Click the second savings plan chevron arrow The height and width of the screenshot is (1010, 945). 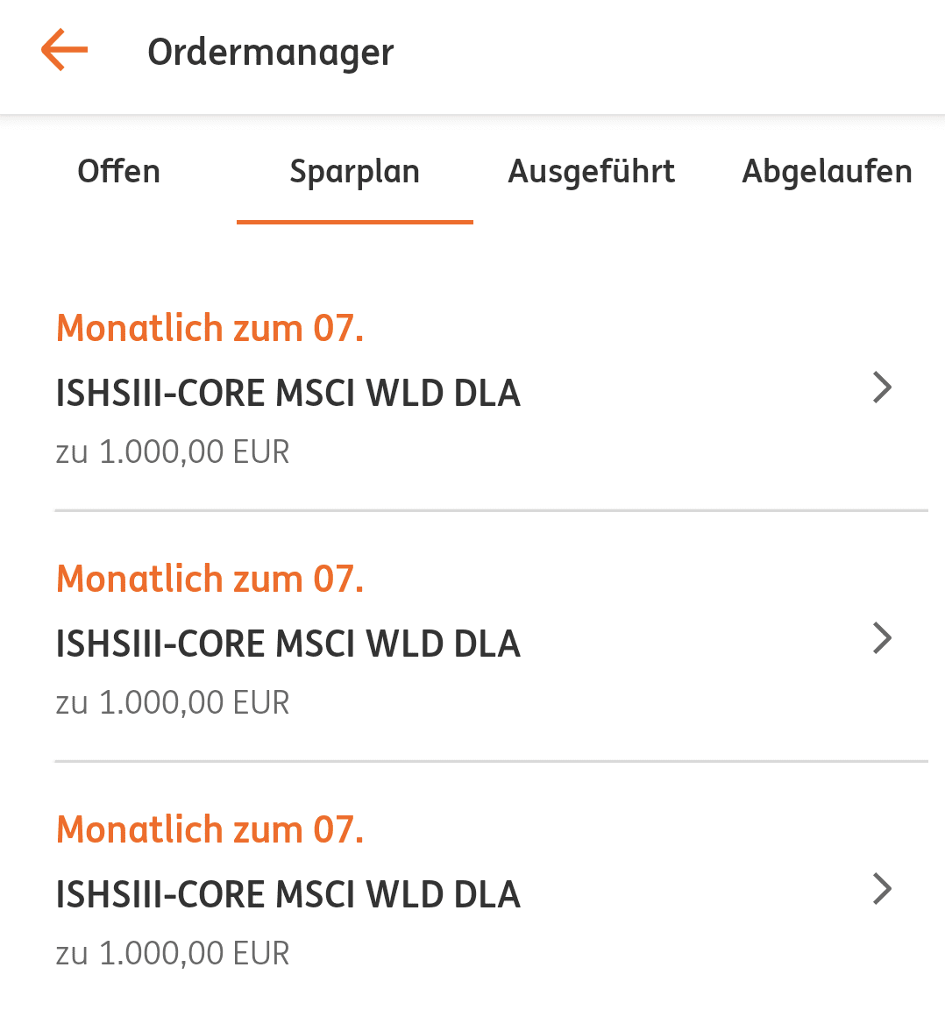coord(882,637)
